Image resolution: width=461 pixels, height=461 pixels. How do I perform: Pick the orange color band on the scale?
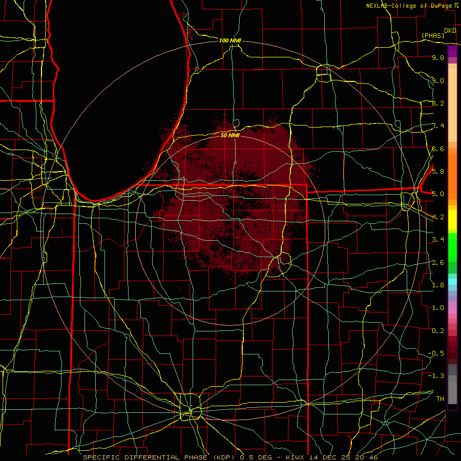pos(452,176)
